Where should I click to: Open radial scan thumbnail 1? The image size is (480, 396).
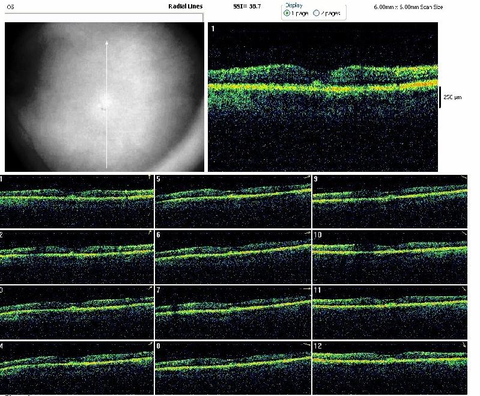(x=77, y=200)
